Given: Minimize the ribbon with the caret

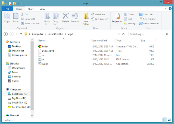Looking at the screenshot, I should coord(166,8).
